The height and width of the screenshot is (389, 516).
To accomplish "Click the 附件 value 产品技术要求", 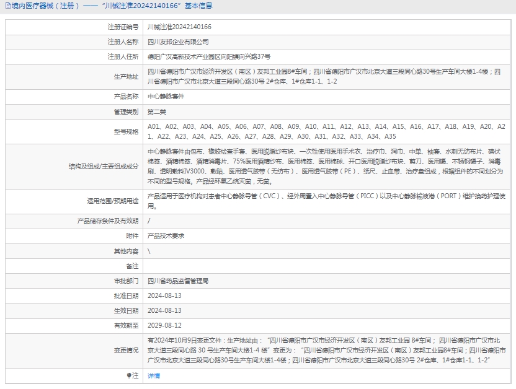I will (x=166, y=236).
